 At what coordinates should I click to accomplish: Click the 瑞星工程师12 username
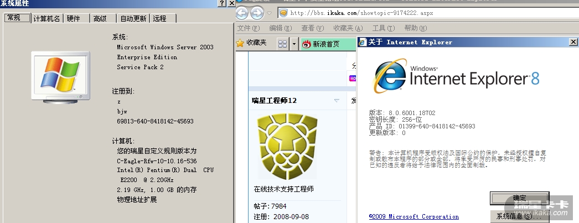click(x=275, y=100)
